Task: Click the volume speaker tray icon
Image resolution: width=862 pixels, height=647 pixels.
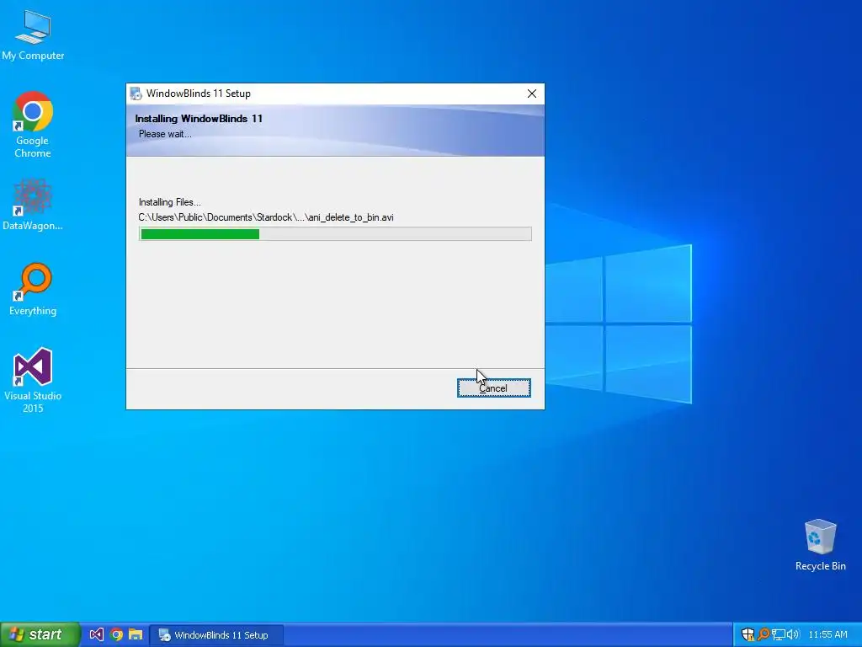Action: 792,635
